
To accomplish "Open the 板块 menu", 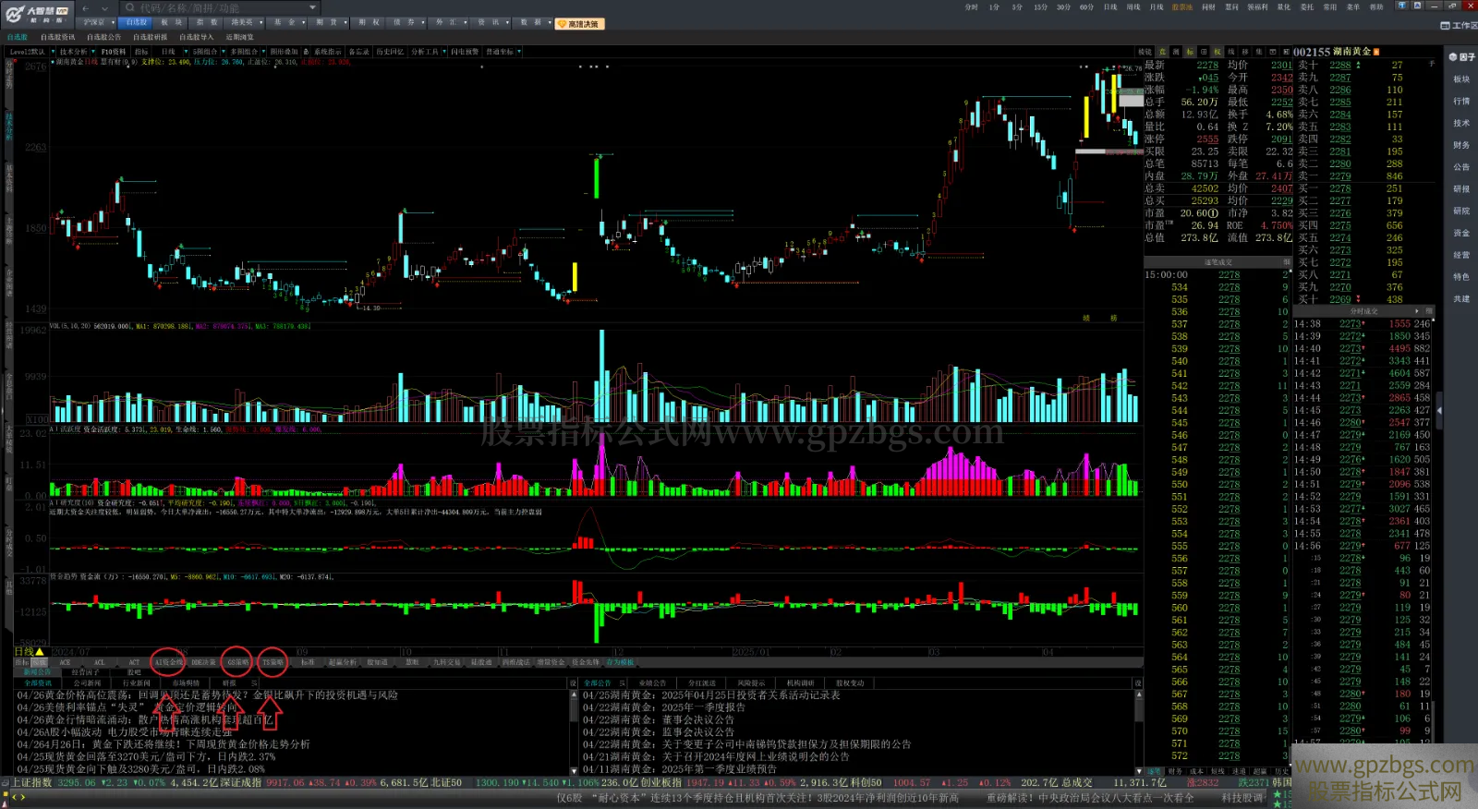I will (171, 22).
